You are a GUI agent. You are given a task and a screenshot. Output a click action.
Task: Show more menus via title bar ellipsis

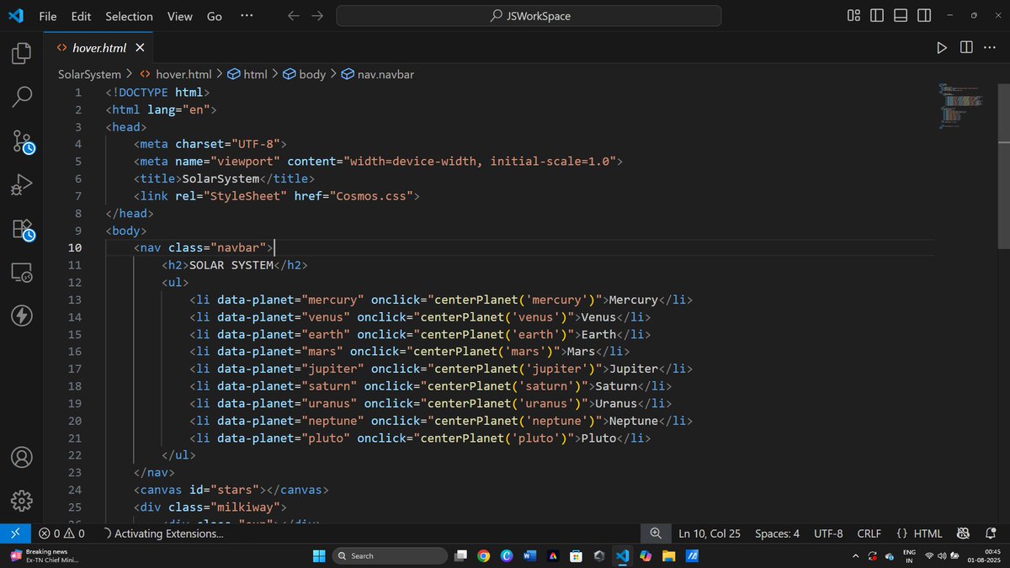coord(246,16)
